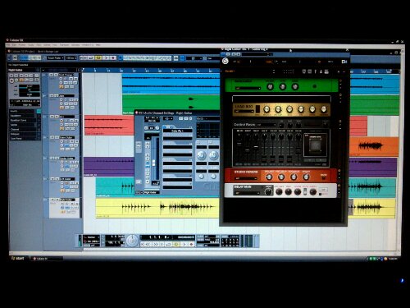Open the Noise Gate preset dropdown in Guitar Rig
This screenshot has height=308, width=410.
(248, 88)
